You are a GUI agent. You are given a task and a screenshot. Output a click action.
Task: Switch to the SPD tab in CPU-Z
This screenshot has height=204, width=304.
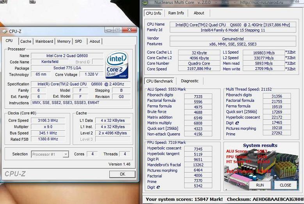tap(78, 41)
